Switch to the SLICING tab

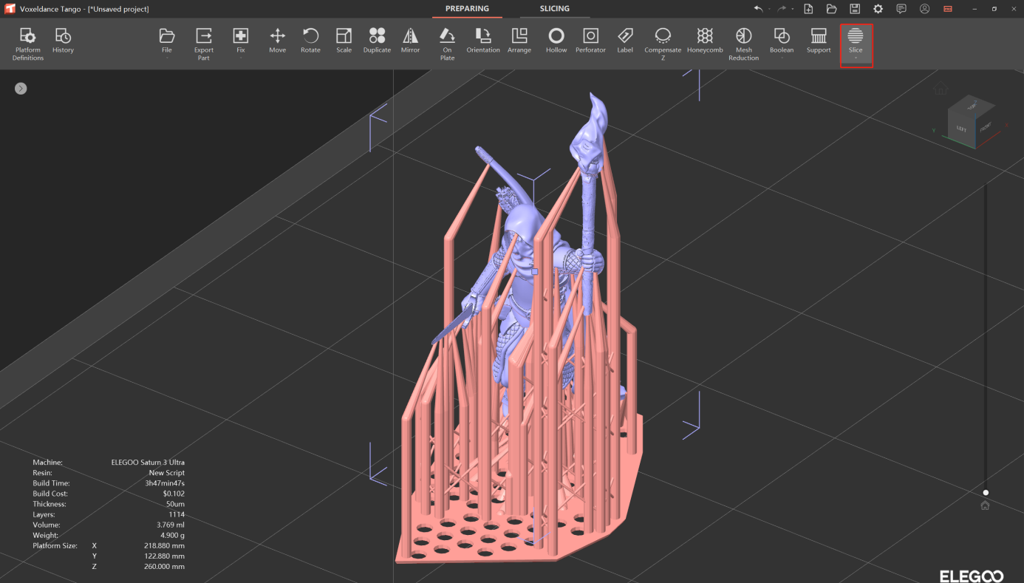coord(554,9)
